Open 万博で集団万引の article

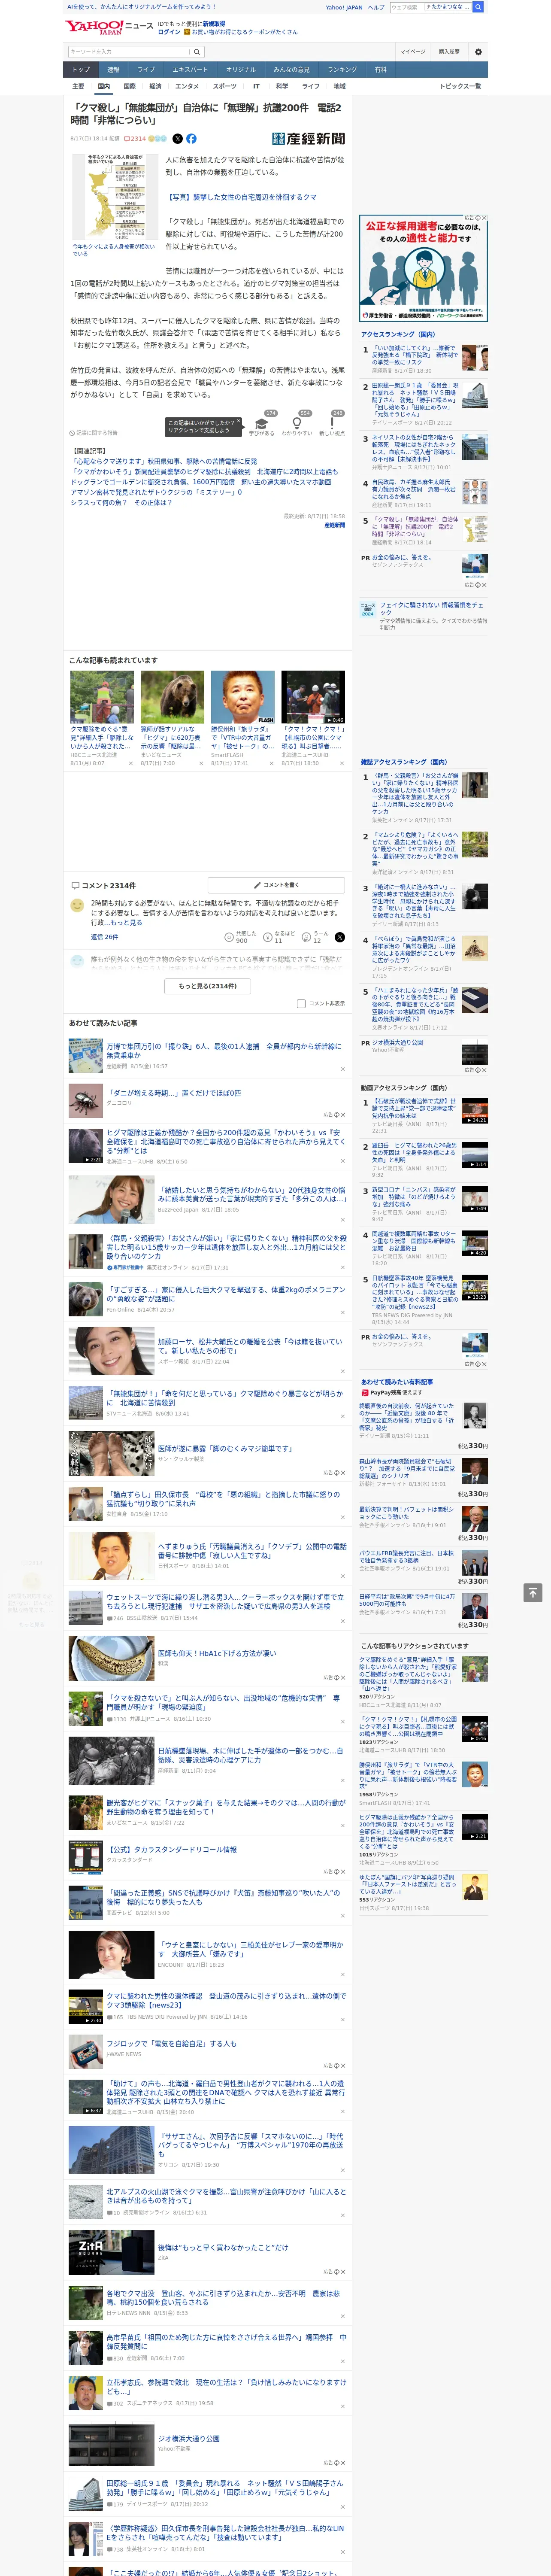tap(223, 1050)
